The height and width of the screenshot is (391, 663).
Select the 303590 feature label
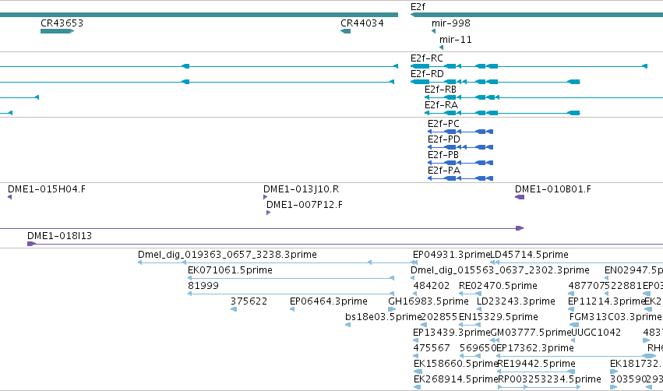click(x=628, y=380)
